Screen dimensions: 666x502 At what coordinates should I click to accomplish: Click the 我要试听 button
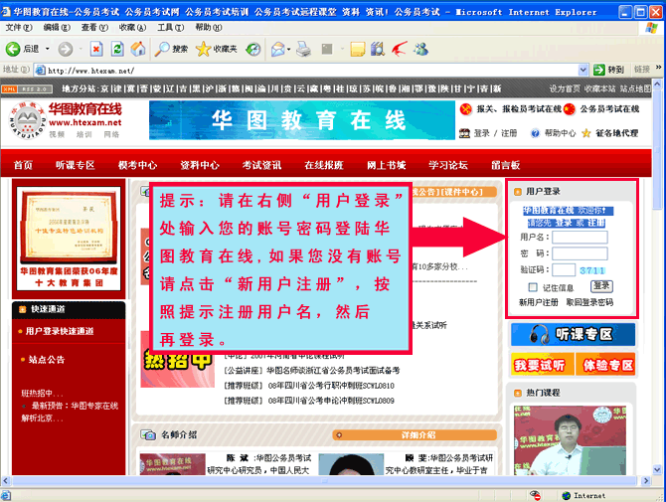542,365
